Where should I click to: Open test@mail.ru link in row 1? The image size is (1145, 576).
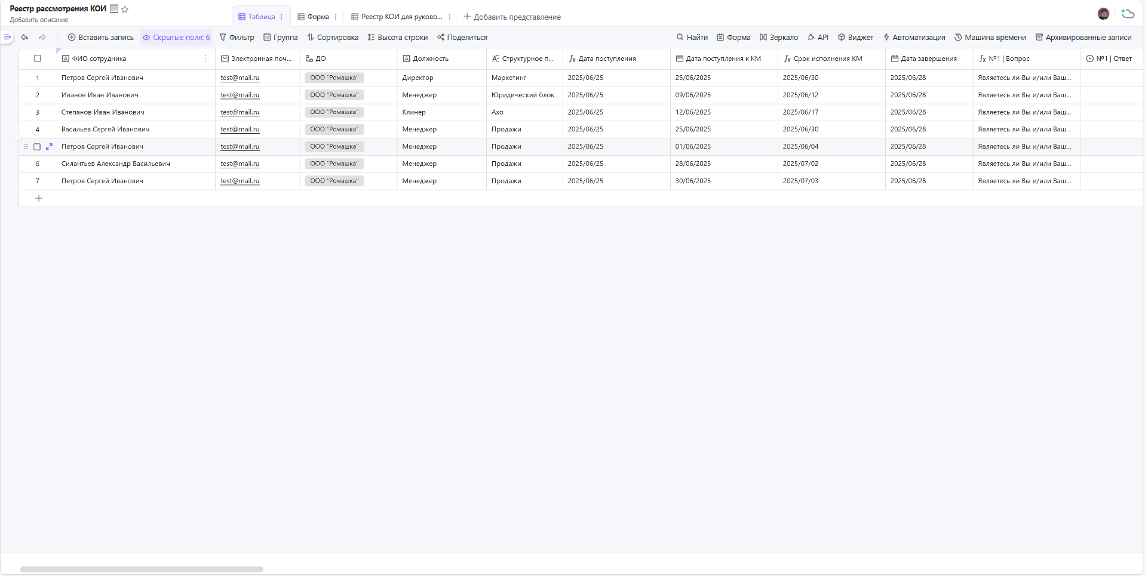pyautogui.click(x=240, y=78)
